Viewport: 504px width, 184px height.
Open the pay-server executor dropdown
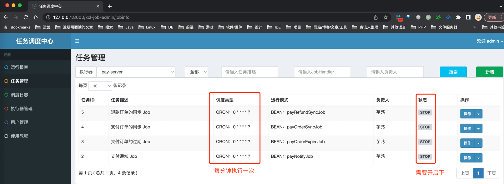coord(136,72)
